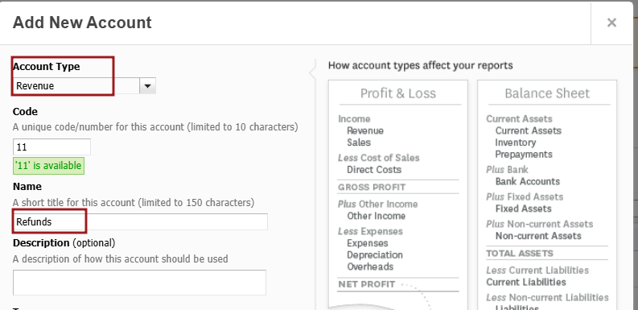Choose Bank Accounts under Plus Bank
This screenshot has width=638, height=310.
coord(527,182)
